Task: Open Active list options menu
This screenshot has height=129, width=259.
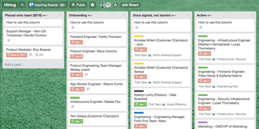Action: point(252,15)
